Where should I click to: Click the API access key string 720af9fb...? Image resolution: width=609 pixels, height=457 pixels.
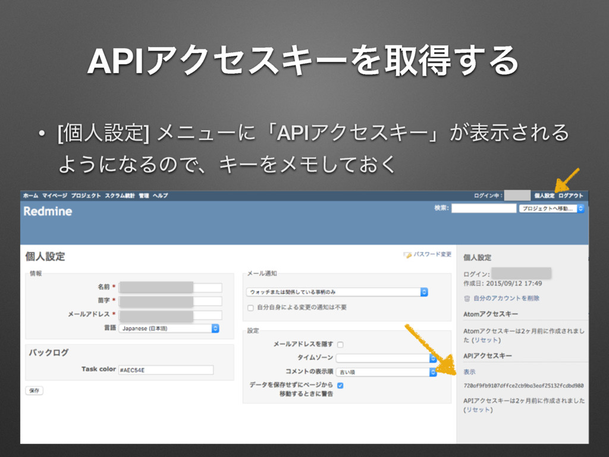click(x=523, y=386)
